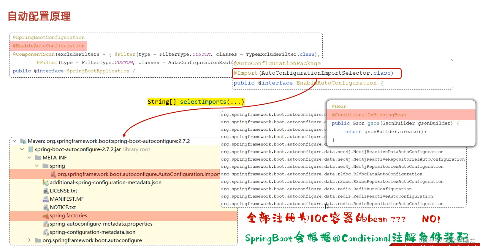
Task: Collapse the spring-boot-autoconfigure-2.7.2.jar node
Action: 22,149
